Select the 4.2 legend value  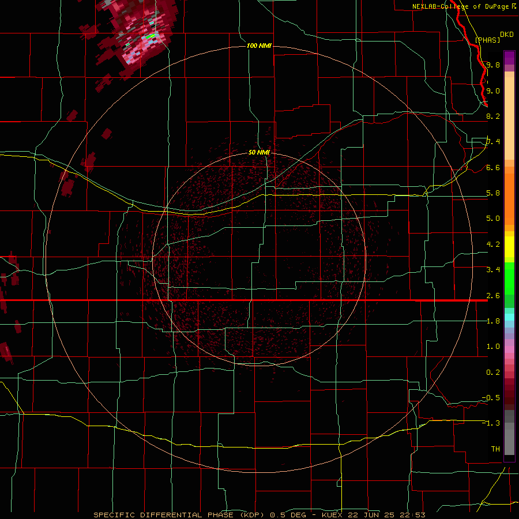pyautogui.click(x=493, y=245)
